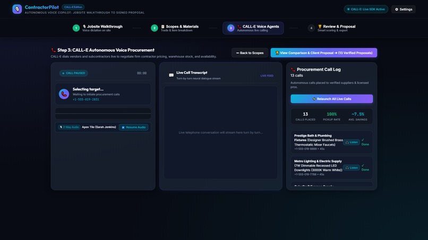Image resolution: width=428 pixels, height=240 pixels.
Task: Click Back to Scopes button
Action: (x=250, y=53)
